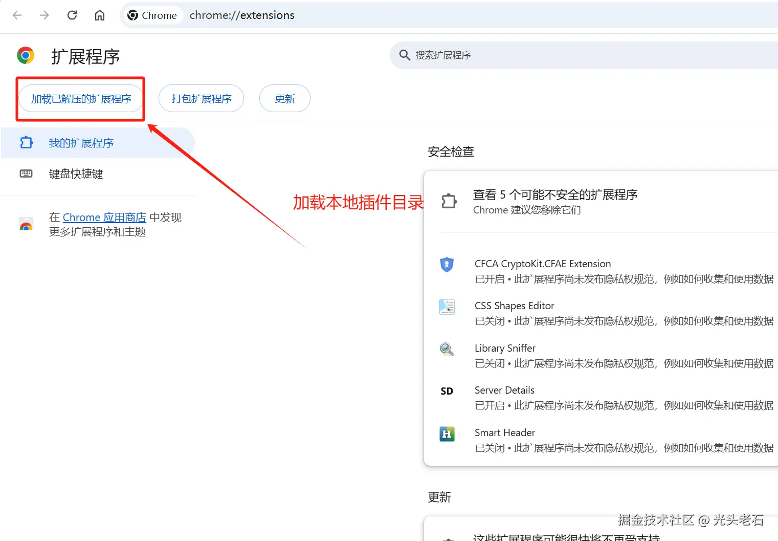Click the 安全检查 heading
The height and width of the screenshot is (541, 778).
coord(451,152)
